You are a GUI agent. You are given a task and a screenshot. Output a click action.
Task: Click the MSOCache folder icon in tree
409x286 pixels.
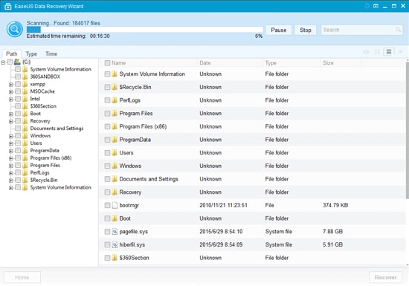25,91
